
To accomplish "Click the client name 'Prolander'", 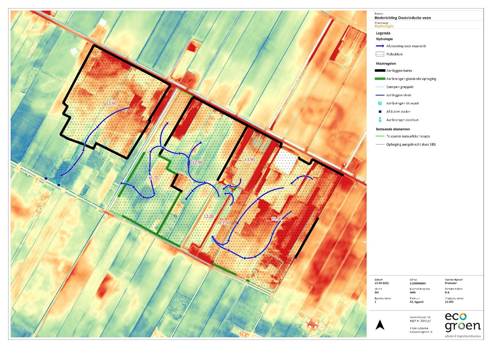I will (x=451, y=283).
